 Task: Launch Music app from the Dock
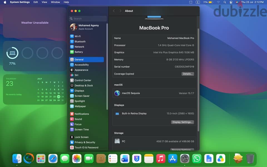coord(161,158)
